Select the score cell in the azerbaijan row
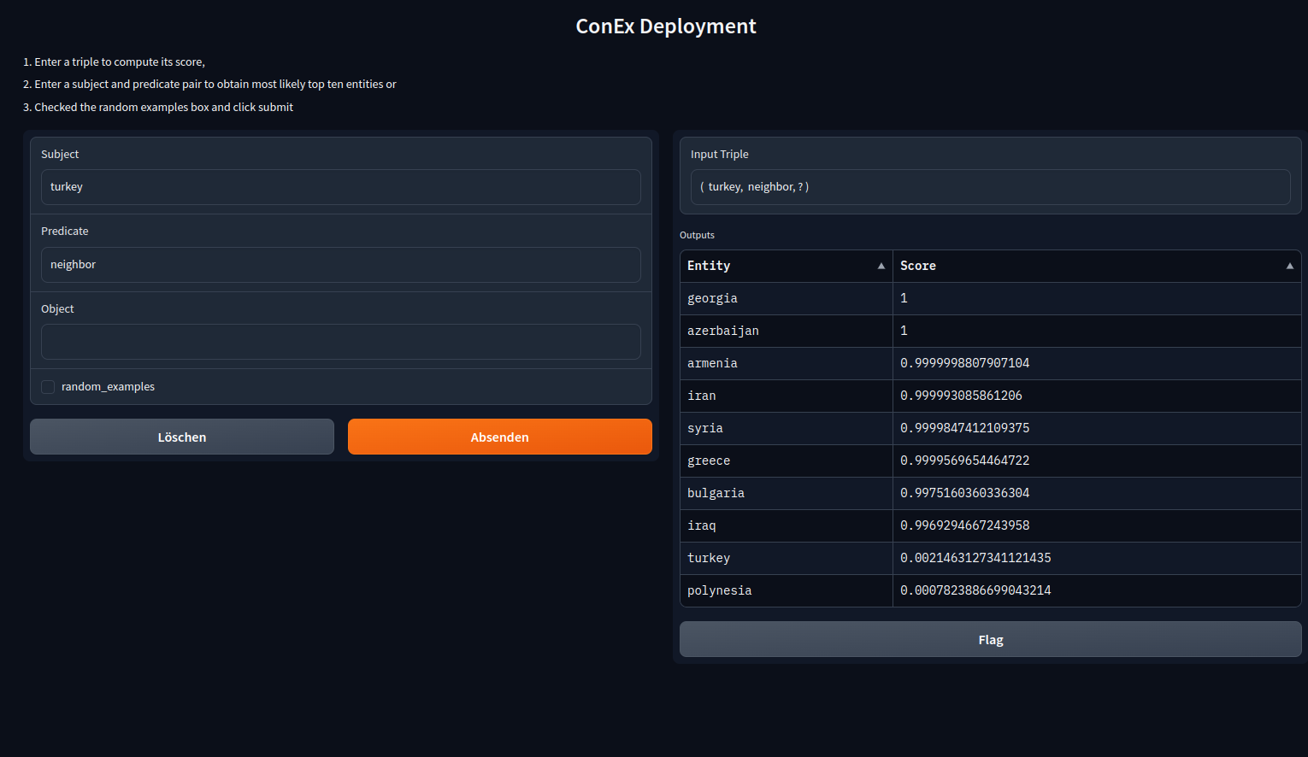 pos(1097,331)
